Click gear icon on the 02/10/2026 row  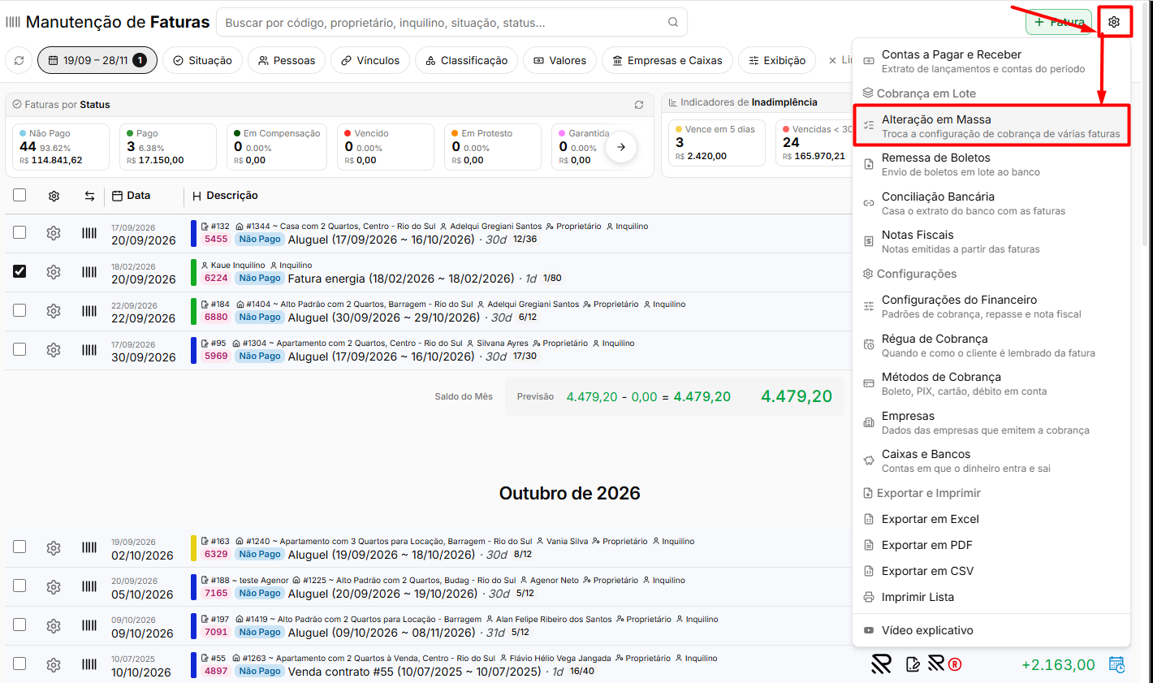click(54, 548)
